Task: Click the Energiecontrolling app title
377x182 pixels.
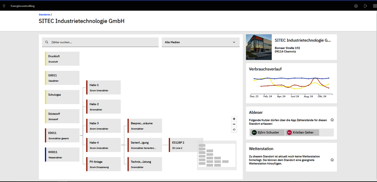Action: point(23,6)
